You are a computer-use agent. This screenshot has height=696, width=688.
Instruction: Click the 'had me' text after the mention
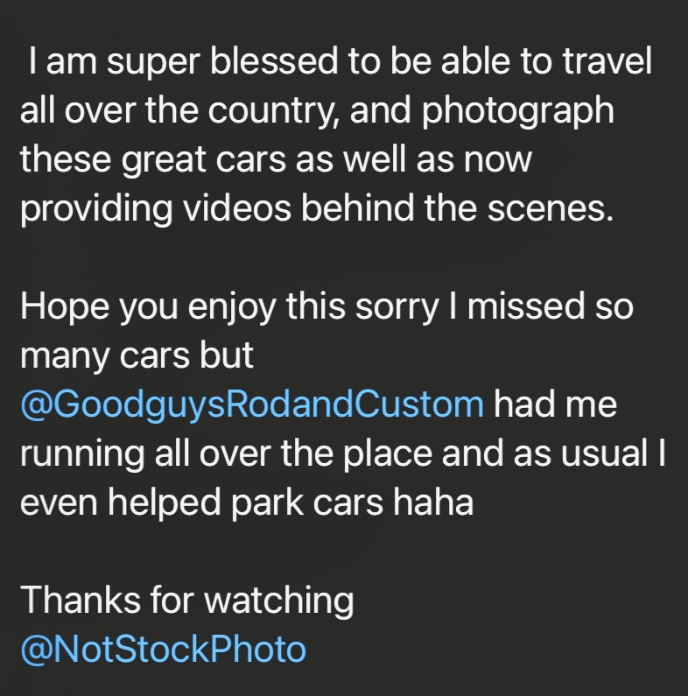click(x=555, y=404)
